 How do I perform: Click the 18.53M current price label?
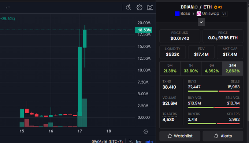[144, 30]
